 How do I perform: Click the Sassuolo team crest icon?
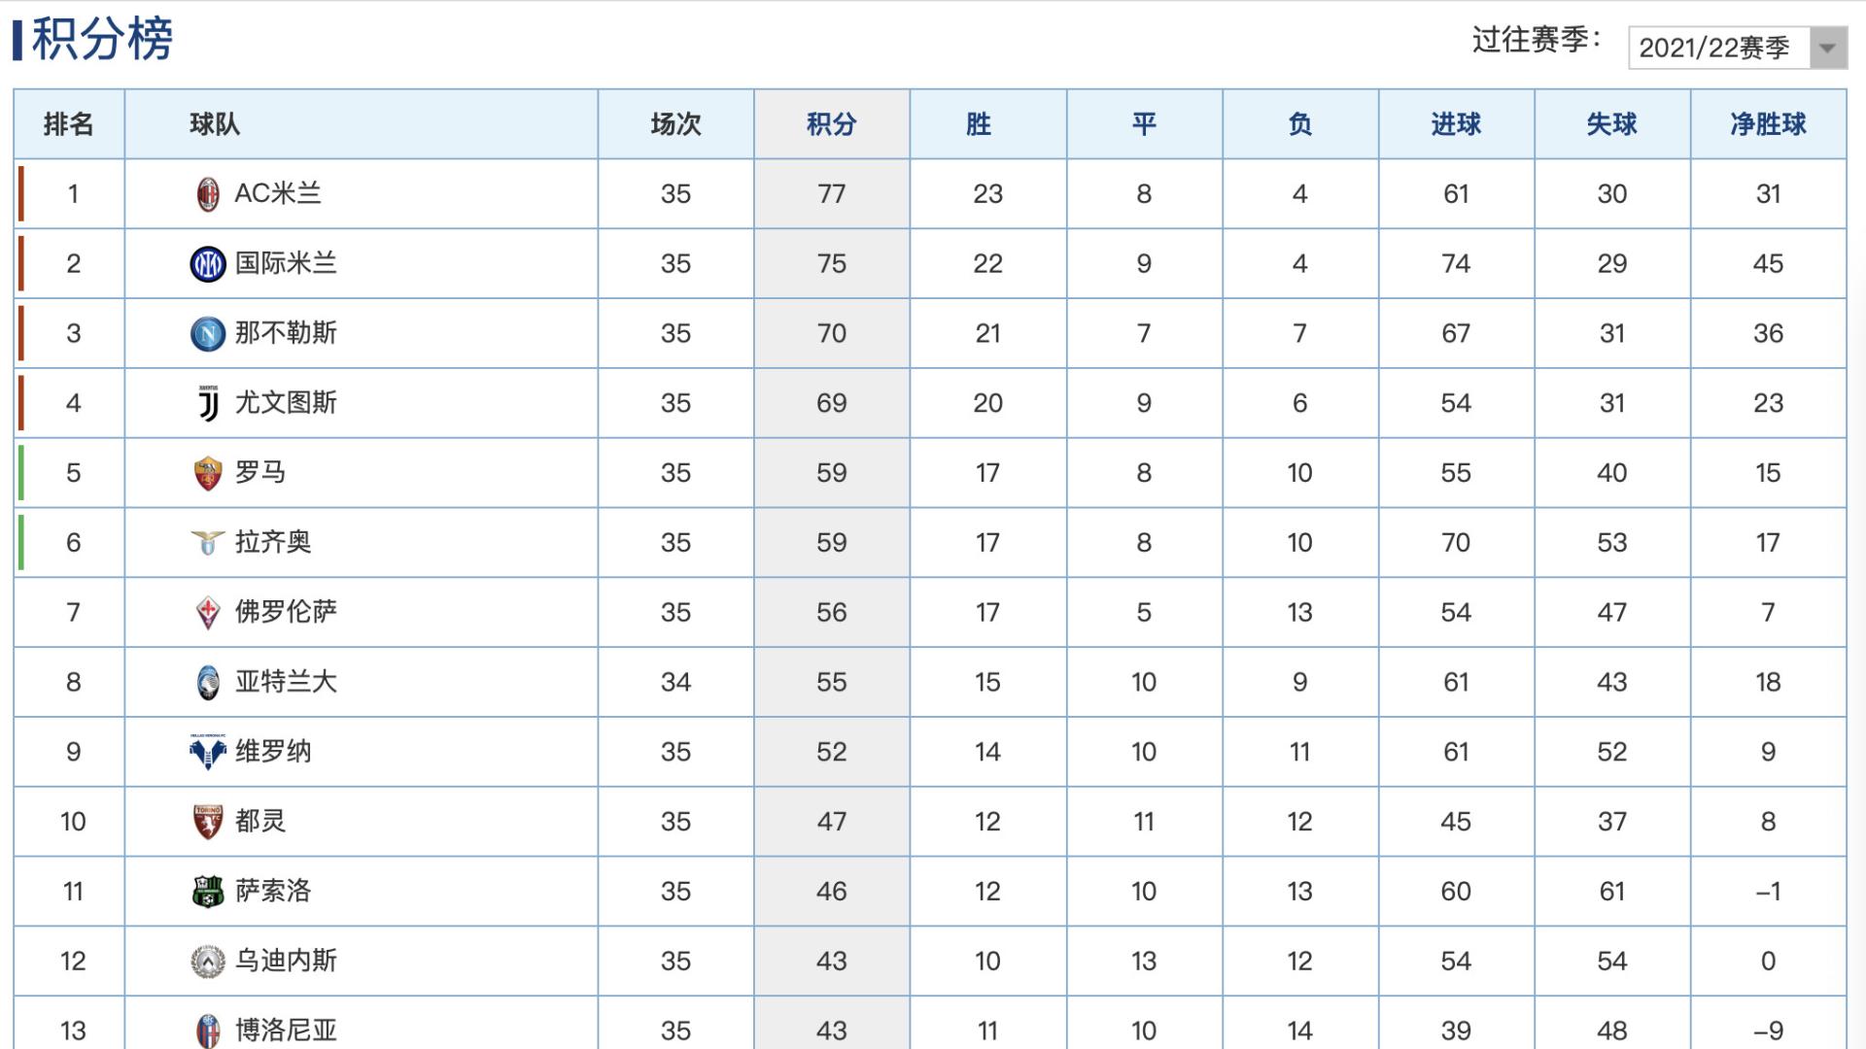click(x=207, y=892)
